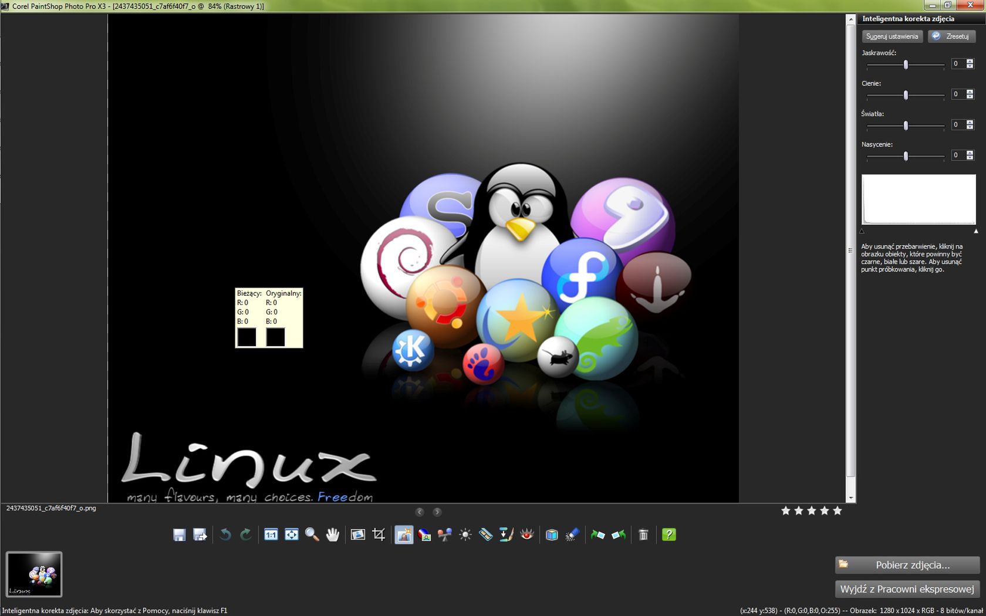Set rating to second star
The height and width of the screenshot is (616, 986).
tap(799, 511)
